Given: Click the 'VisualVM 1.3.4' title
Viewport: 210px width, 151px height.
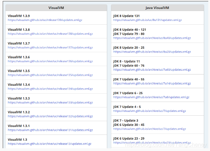Looking at the screenshot, I should coord(19,85).
